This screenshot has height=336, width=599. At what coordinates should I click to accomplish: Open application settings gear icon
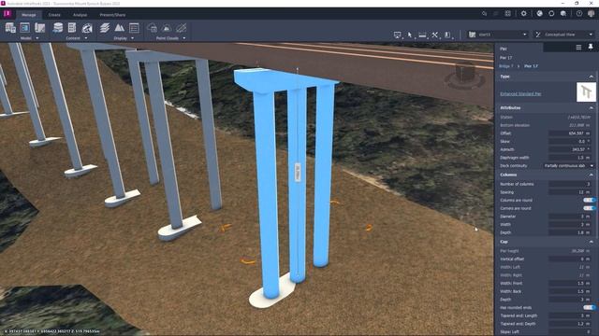coord(524,13)
